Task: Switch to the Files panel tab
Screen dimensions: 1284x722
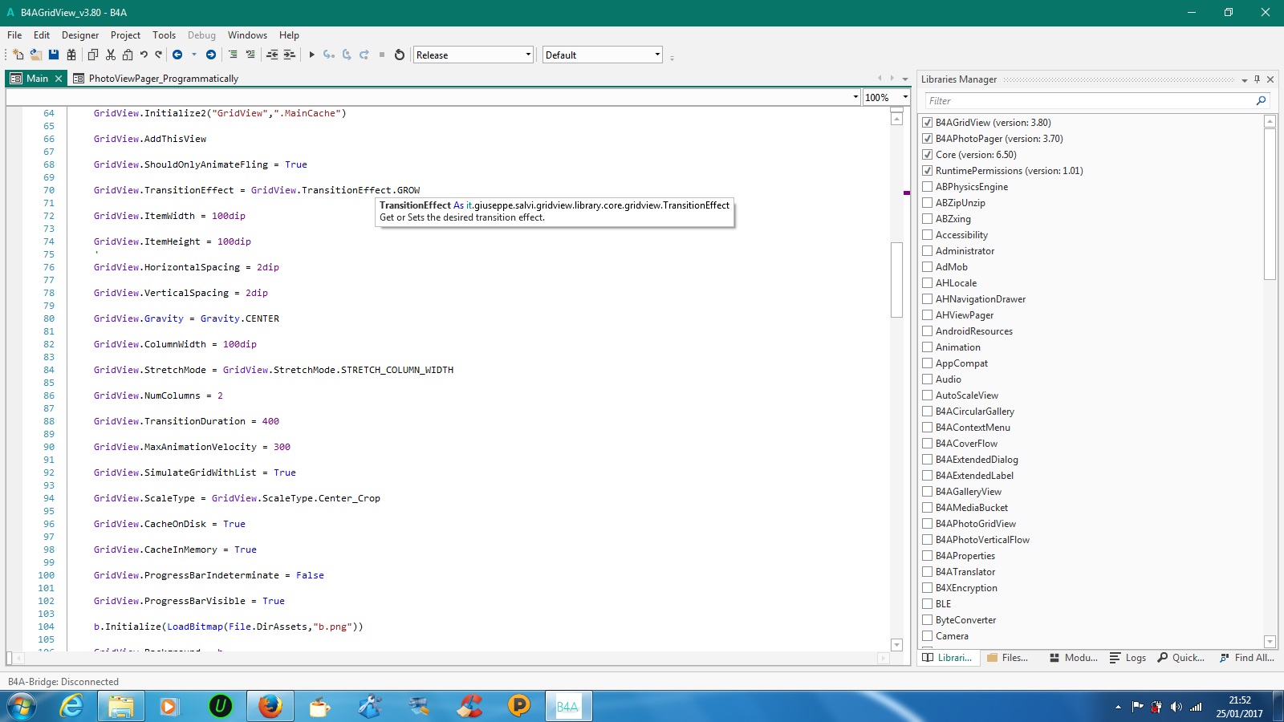Action: [1008, 658]
